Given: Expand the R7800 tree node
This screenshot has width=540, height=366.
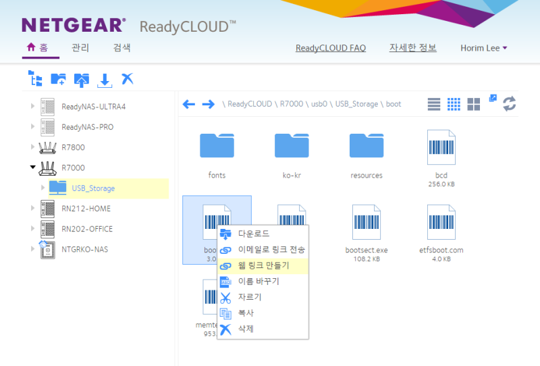Looking at the screenshot, I should coord(32,147).
